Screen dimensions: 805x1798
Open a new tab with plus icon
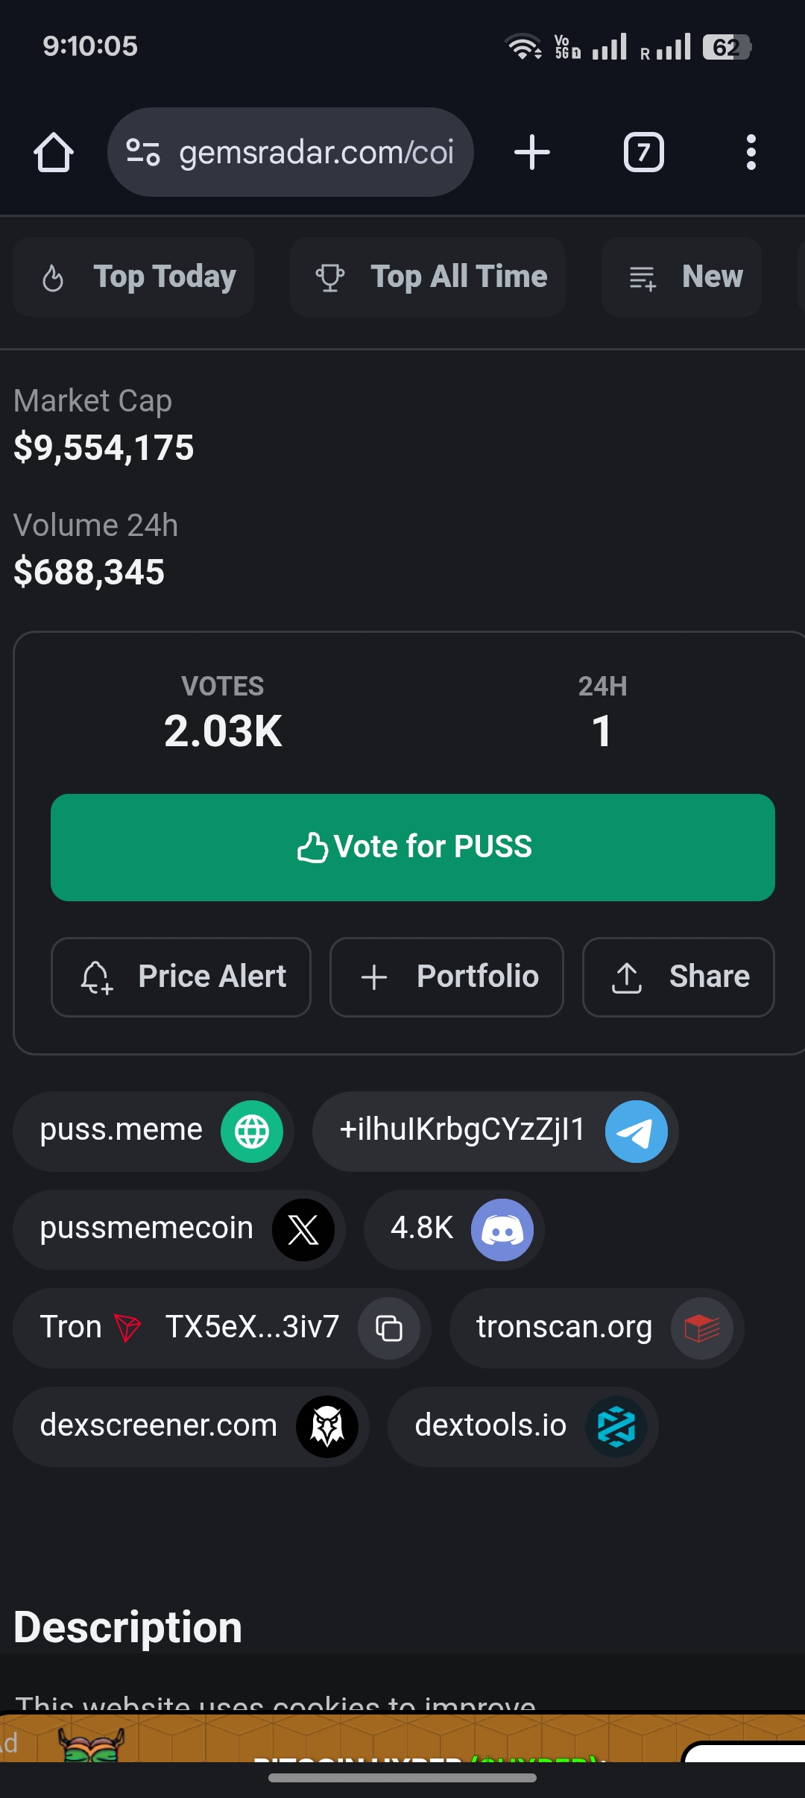[532, 153]
